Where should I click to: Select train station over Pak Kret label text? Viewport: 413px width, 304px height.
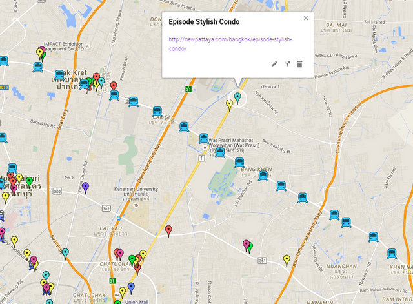point(59,75)
